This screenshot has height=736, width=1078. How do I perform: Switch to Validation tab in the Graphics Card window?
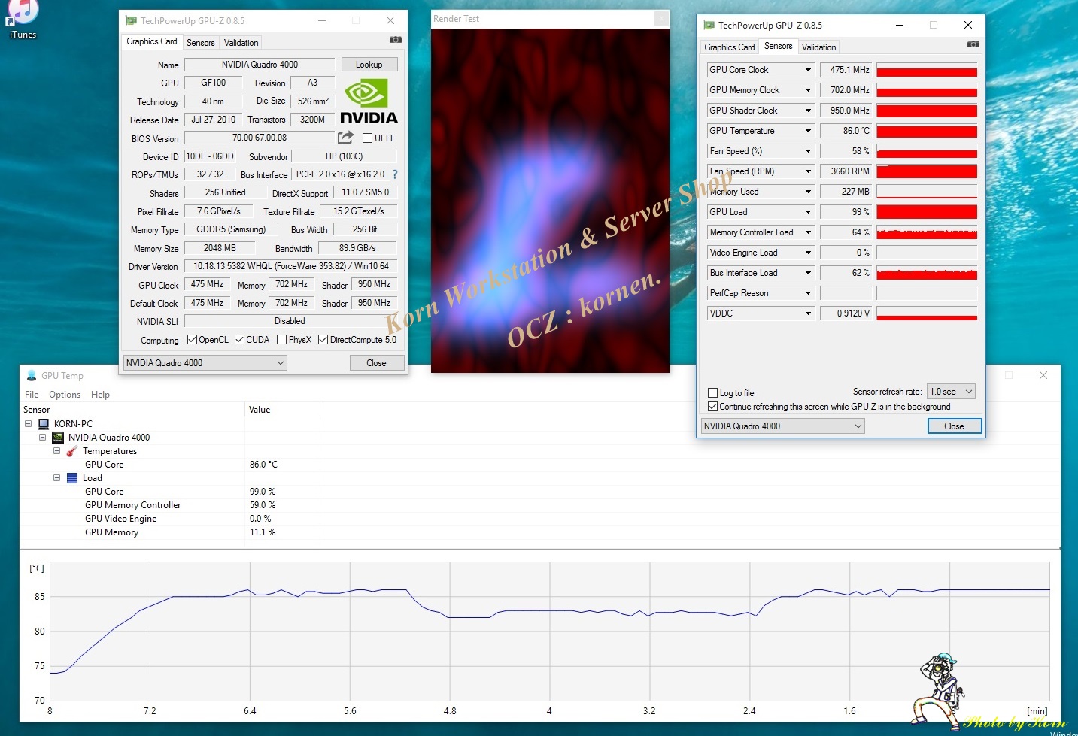pyautogui.click(x=241, y=43)
